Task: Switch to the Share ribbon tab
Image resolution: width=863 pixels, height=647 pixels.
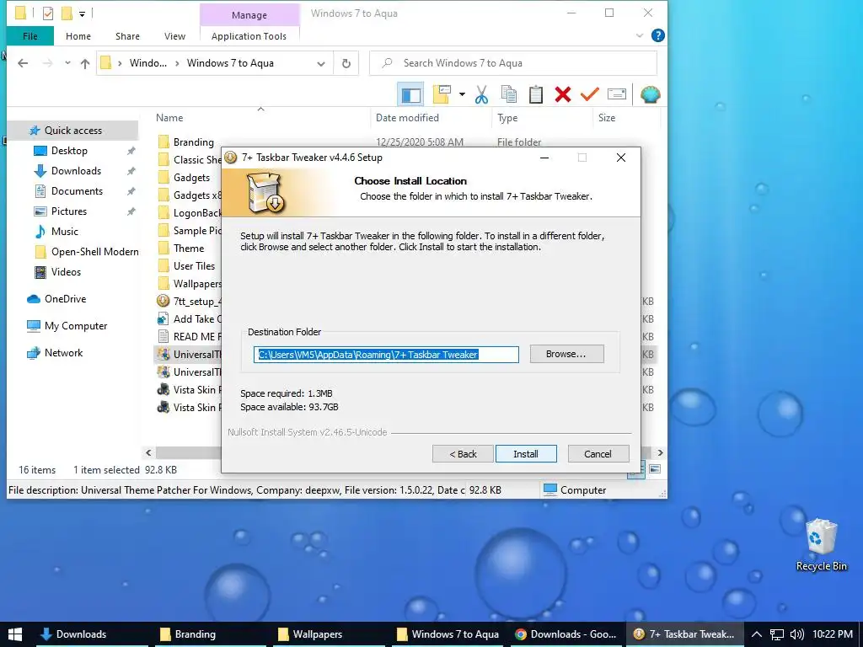Action: (127, 35)
